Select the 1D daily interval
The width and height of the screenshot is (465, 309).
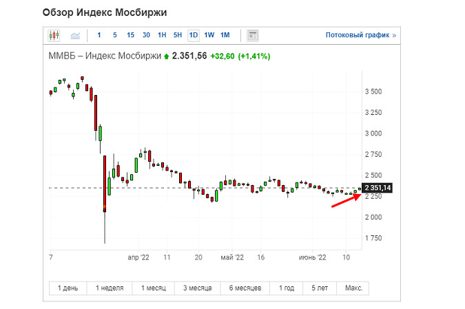[x=194, y=35]
